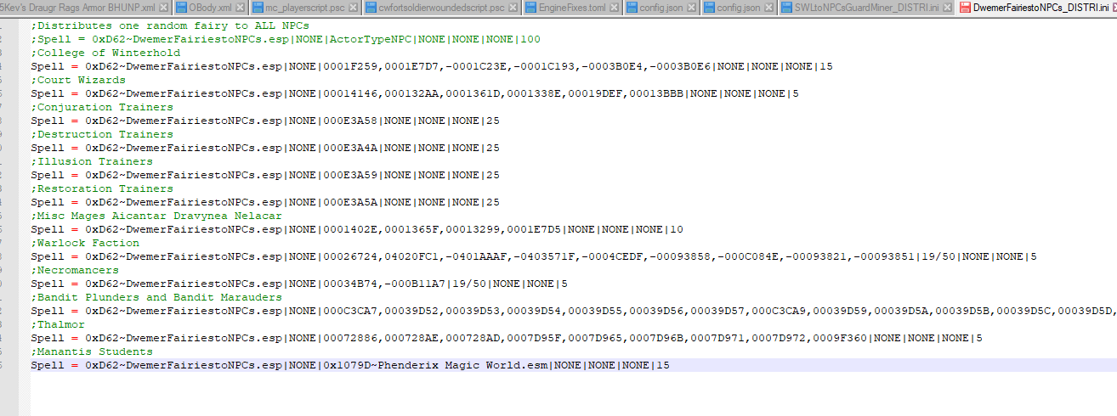Close the Kev's Draugr Rags Armor BHUNP.xml tab

click(x=165, y=8)
